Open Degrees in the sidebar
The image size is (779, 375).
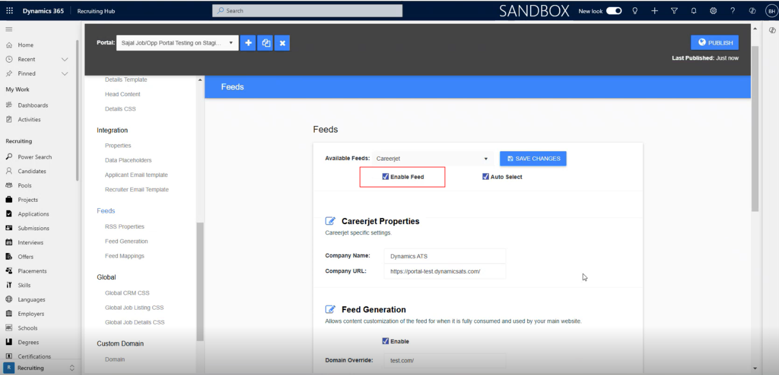tap(28, 342)
